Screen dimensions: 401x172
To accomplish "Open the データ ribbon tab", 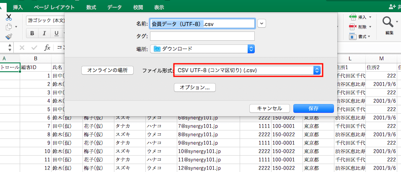I will point(114,8).
